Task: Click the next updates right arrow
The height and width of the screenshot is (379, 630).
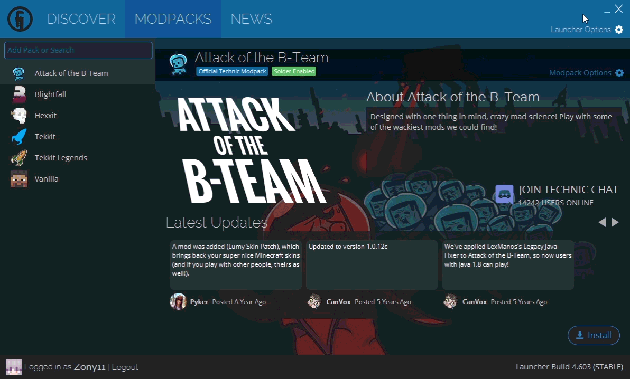Action: point(615,222)
